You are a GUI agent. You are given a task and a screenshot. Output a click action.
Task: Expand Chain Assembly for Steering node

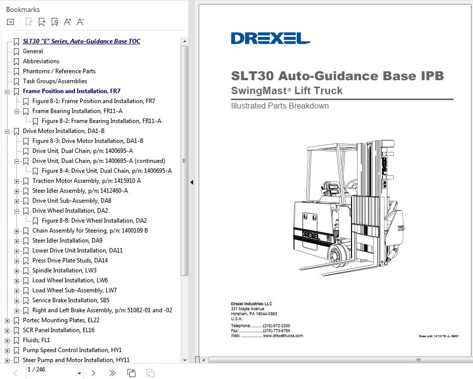pos(16,231)
